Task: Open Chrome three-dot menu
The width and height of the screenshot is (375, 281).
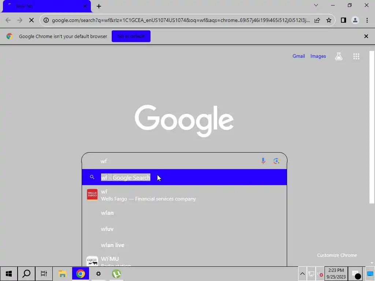Action: point(367,20)
